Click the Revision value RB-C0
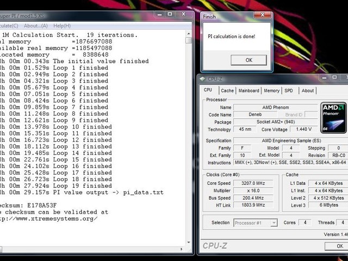 point(338,156)
